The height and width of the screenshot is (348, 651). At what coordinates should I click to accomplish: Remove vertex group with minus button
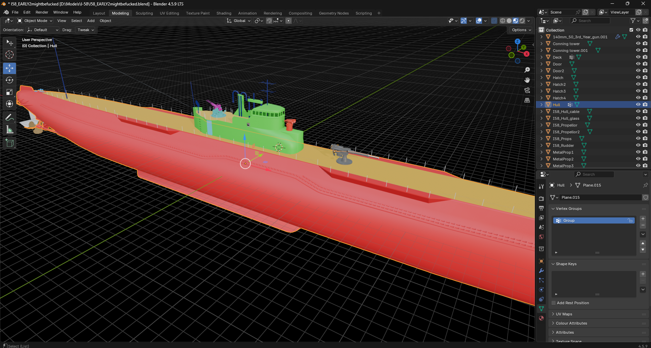pyautogui.click(x=643, y=225)
